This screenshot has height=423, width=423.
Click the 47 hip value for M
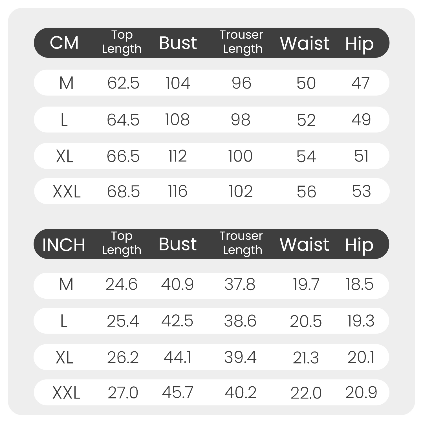coord(361,83)
